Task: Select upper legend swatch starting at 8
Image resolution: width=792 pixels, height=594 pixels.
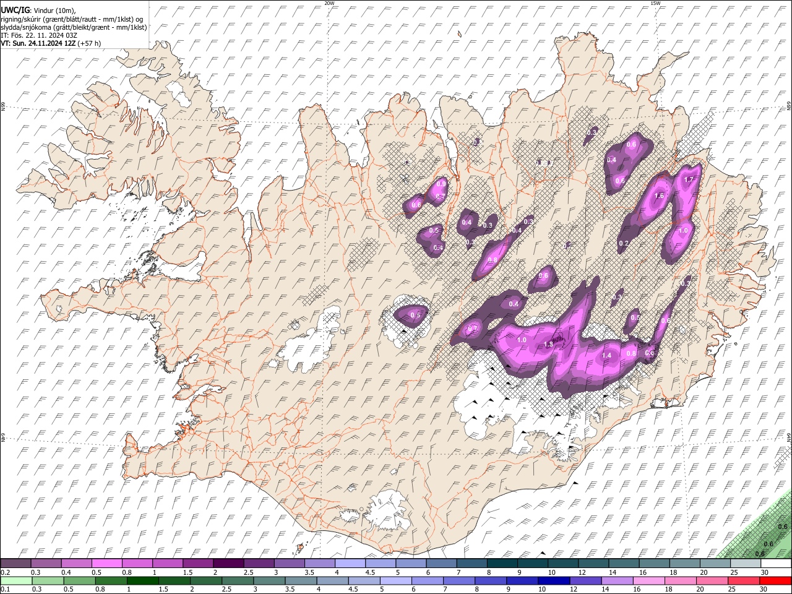Action: (502, 564)
